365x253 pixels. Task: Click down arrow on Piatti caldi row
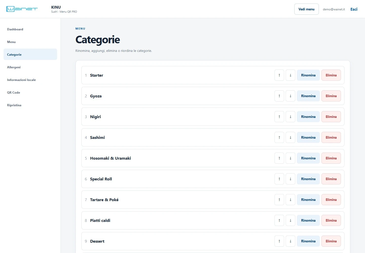pos(290,220)
